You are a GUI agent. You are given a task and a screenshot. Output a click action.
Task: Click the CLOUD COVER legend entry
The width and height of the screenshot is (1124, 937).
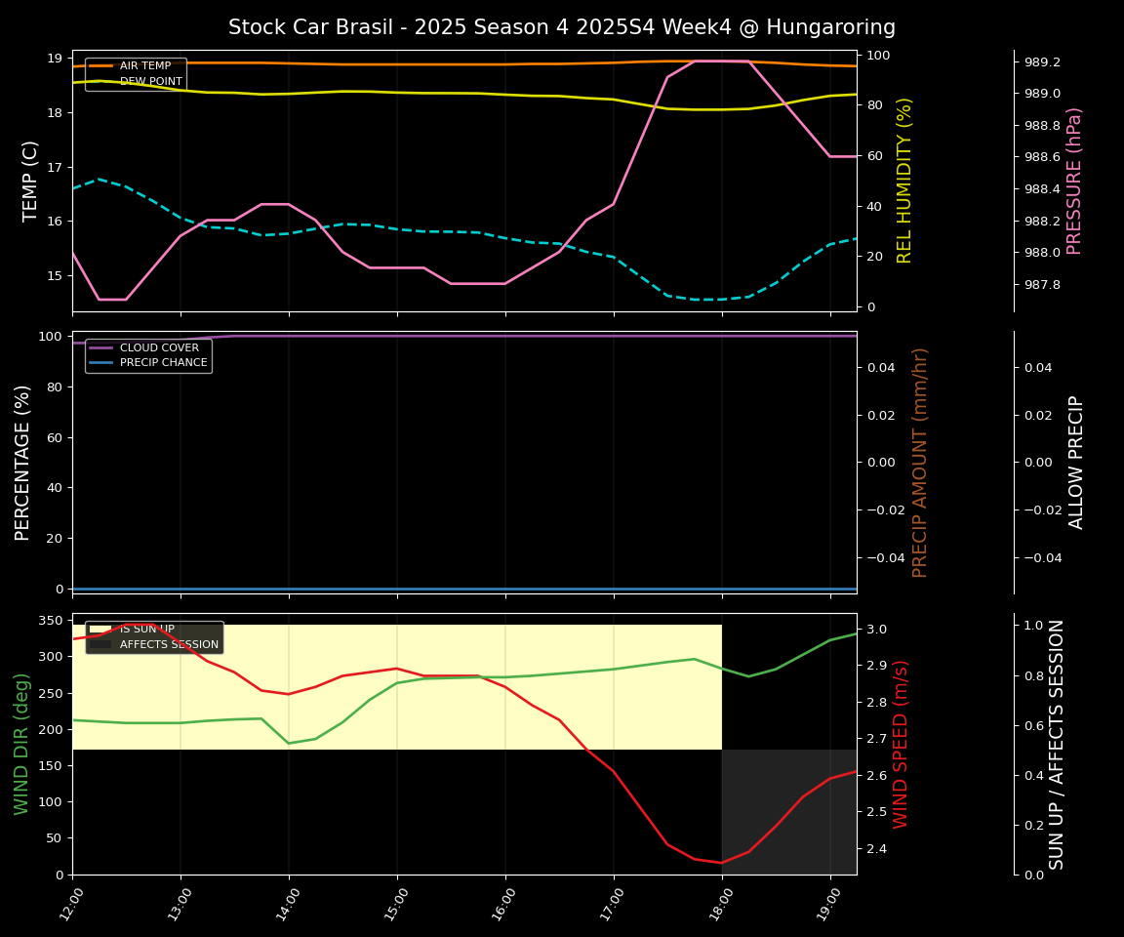158,348
